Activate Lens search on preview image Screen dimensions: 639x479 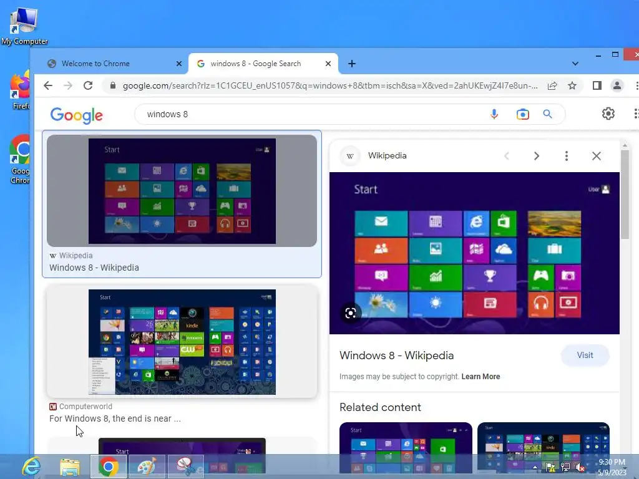pos(351,313)
